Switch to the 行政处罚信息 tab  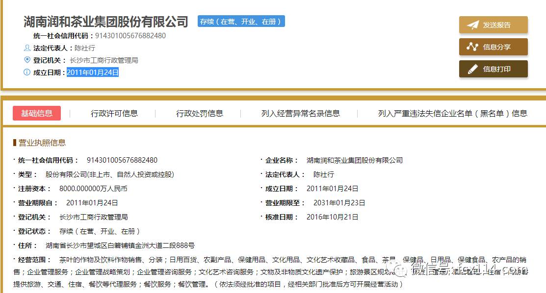pyautogui.click(x=200, y=114)
